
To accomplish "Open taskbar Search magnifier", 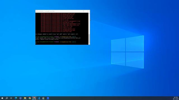I will click(x=7, y=98).
